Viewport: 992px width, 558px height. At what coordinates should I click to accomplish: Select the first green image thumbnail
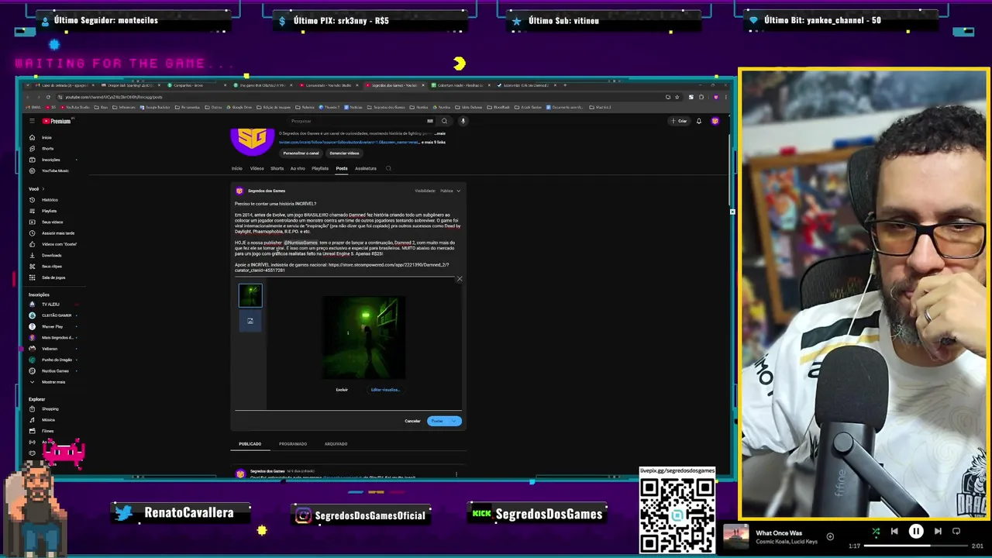coord(250,295)
